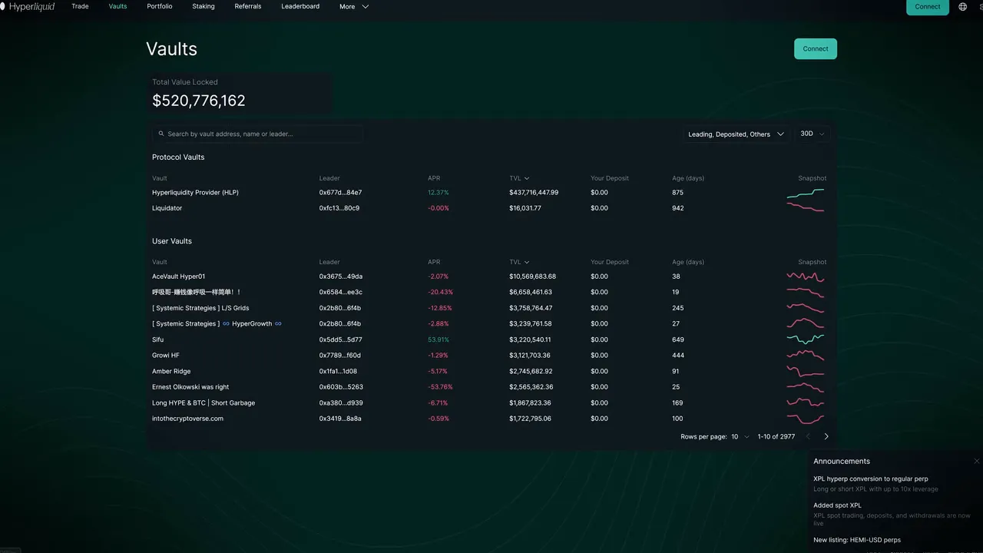The width and height of the screenshot is (983, 553).
Task: Open the Growi HF vault
Action: 166,356
